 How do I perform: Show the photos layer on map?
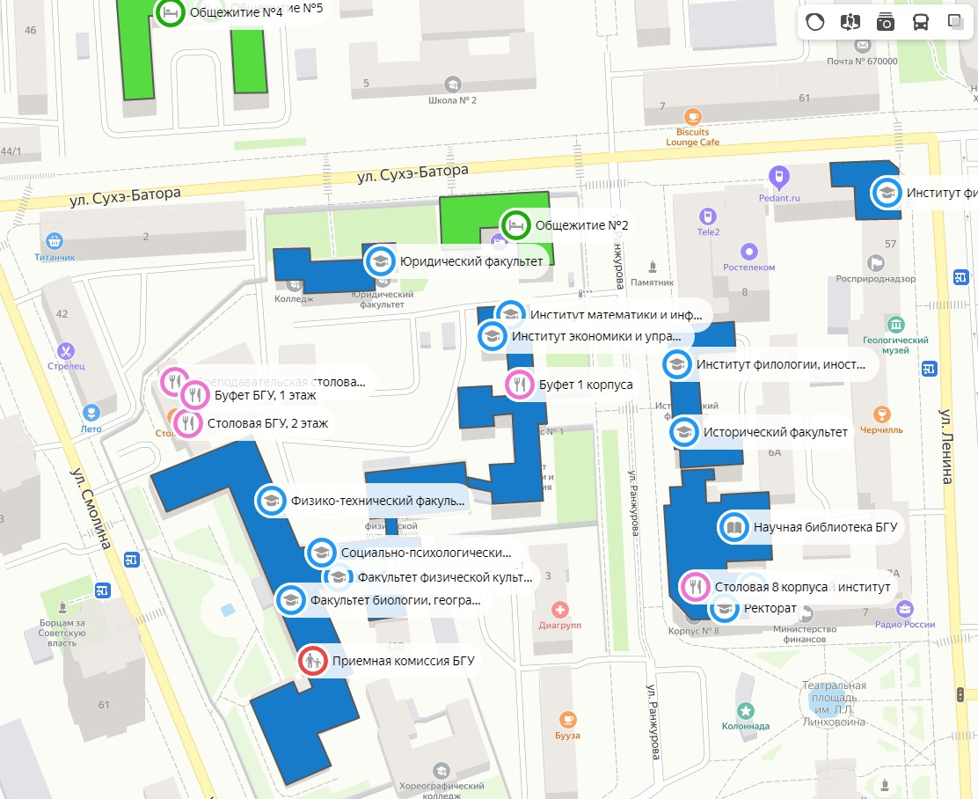886,22
